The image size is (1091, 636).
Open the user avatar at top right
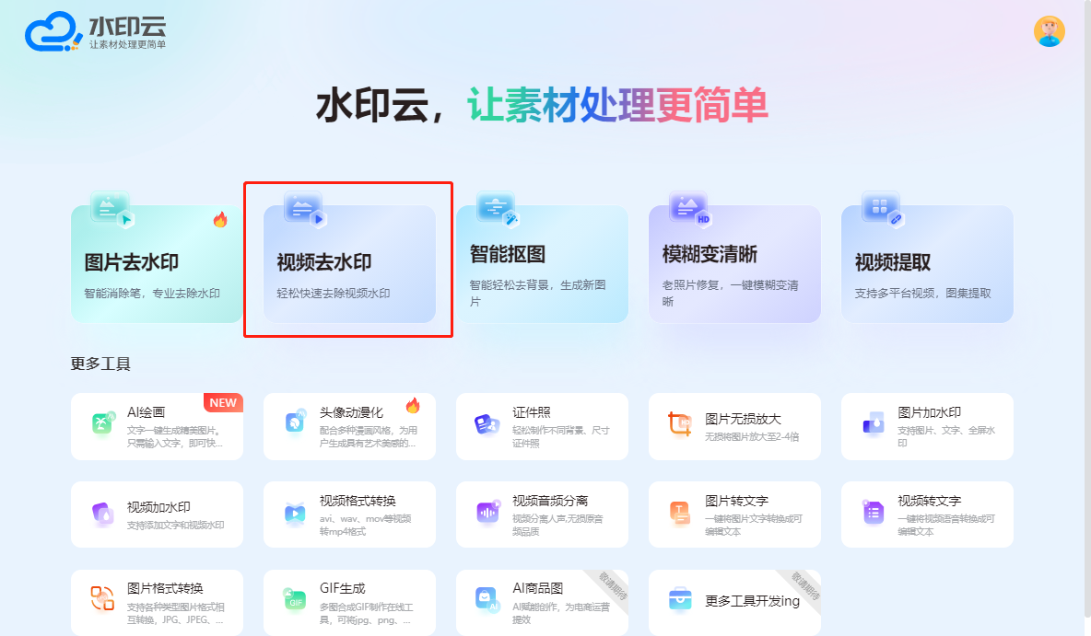pyautogui.click(x=1049, y=31)
